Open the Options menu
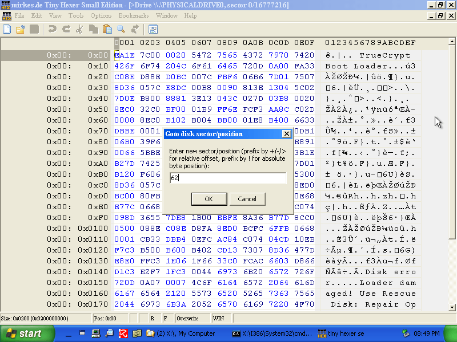457x342 pixels. coord(101,15)
